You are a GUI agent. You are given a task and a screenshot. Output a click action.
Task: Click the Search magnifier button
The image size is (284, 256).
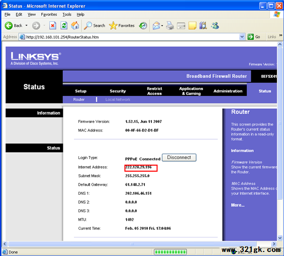(94, 26)
